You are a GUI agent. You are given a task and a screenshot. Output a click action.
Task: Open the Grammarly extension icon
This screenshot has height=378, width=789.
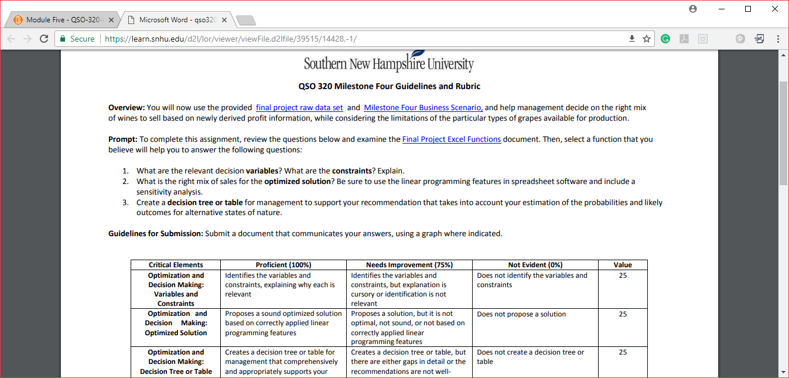pos(665,39)
